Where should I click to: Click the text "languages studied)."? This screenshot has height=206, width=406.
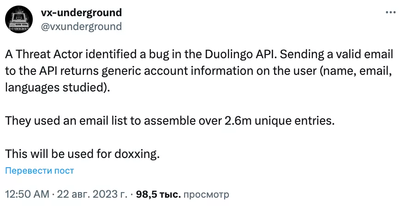click(x=58, y=87)
